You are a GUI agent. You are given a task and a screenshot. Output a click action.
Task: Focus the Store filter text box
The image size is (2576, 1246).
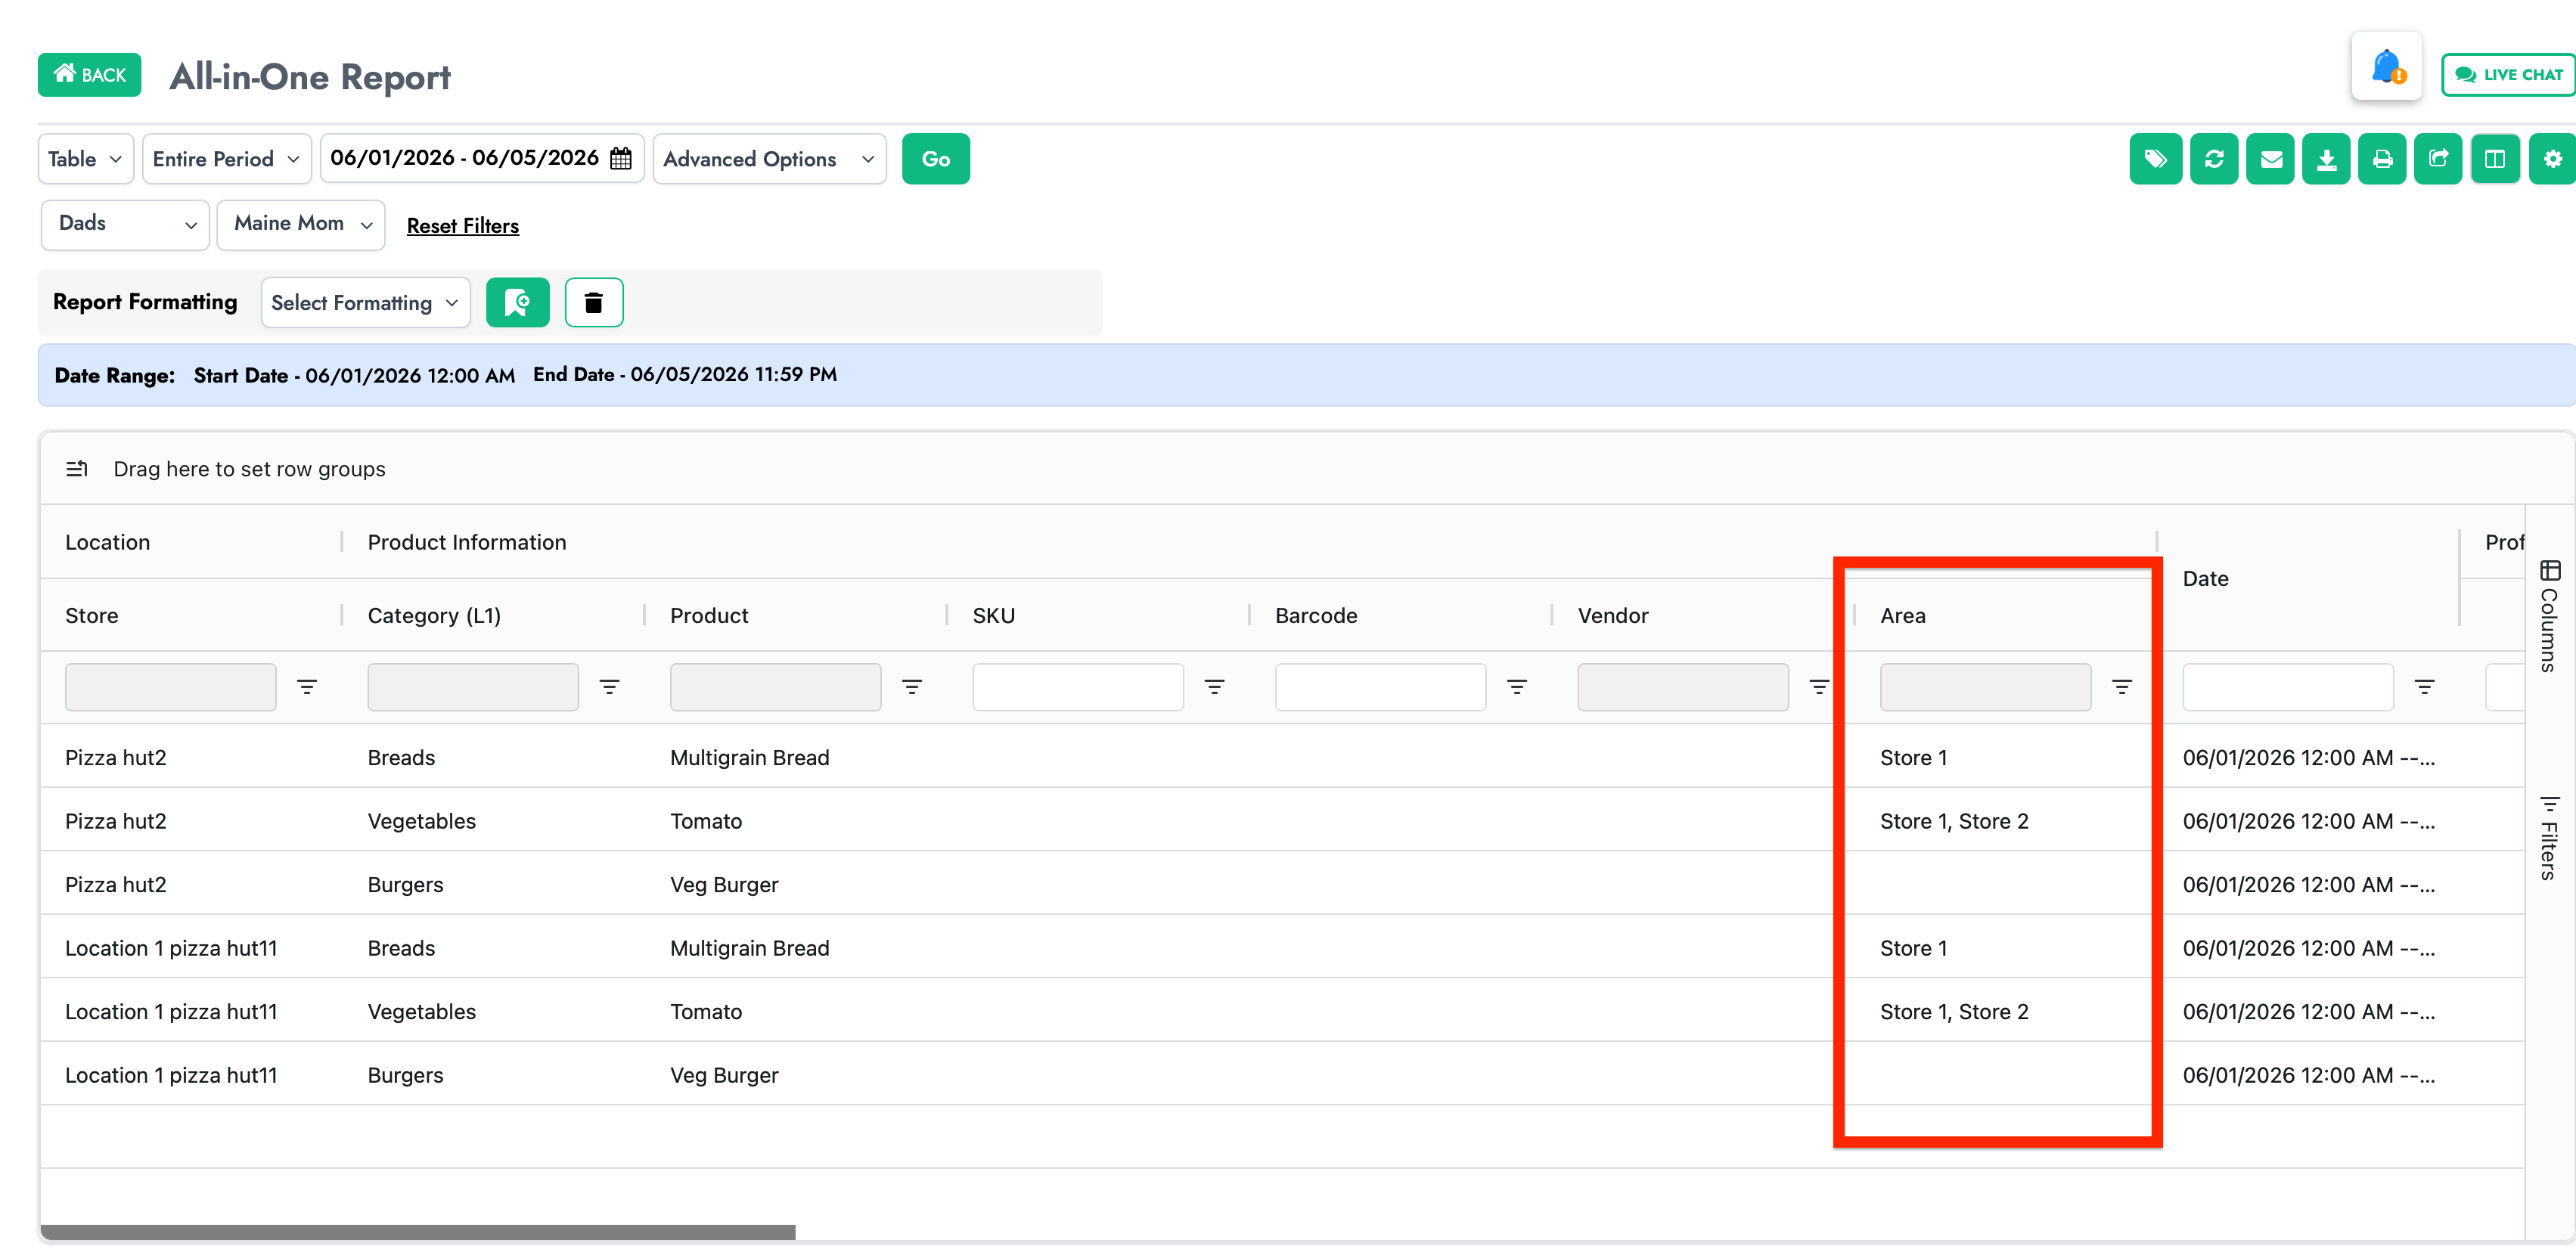point(171,687)
